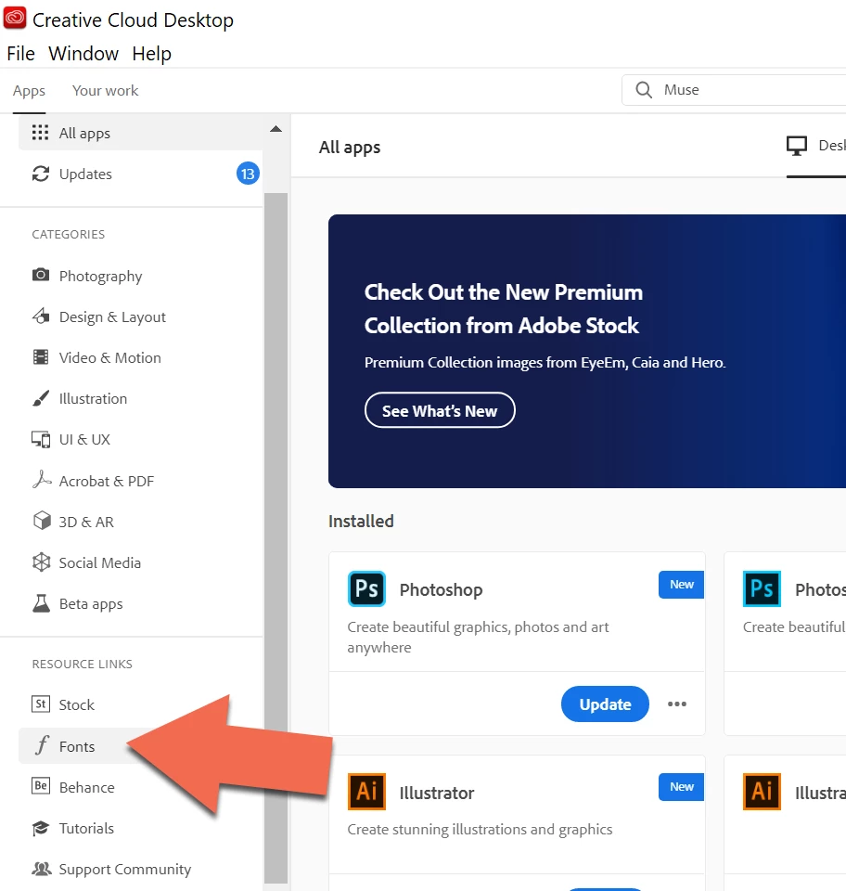Screen dimensions: 846x891
Task: Click the sidebar scroll up arrow
Action: tap(276, 129)
